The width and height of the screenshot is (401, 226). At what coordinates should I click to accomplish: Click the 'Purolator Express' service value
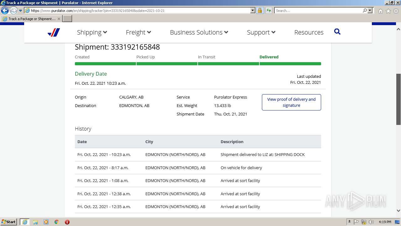(x=231, y=97)
